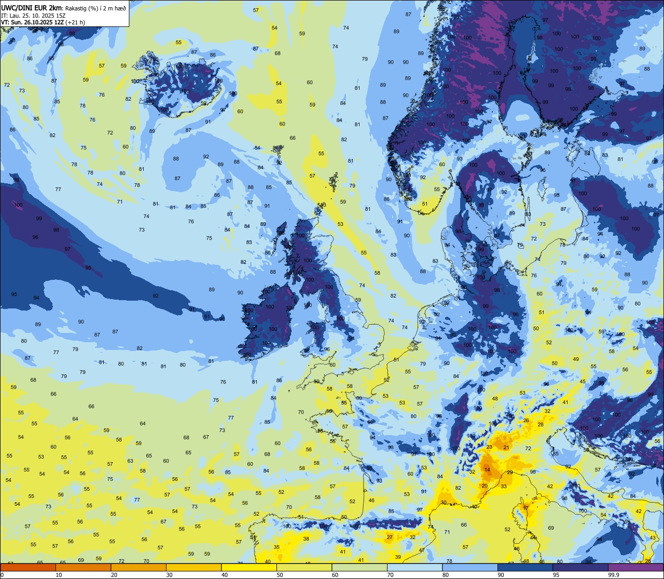
Task: Pick the light blue 80–90 legend swatch
Action: (470, 567)
